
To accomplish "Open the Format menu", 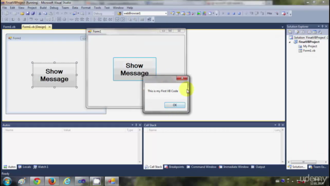I will click(x=86, y=8).
